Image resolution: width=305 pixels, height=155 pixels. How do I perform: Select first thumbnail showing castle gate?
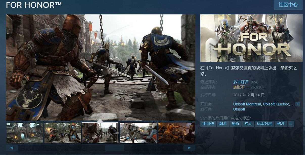[25, 133]
